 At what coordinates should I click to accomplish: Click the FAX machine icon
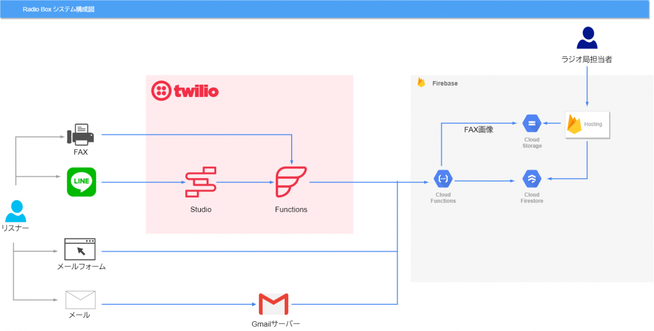pos(81,135)
